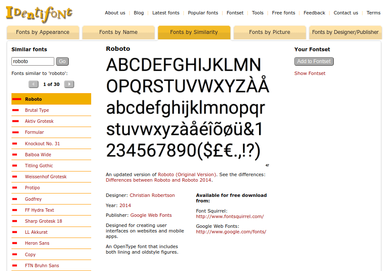
Task: Select Roboto in the similar fonts list
Action: point(51,99)
